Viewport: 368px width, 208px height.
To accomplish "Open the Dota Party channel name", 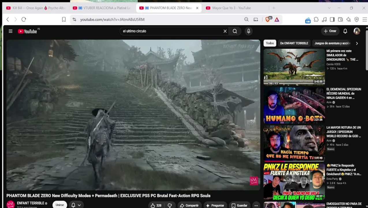I will [x=332, y=179].
